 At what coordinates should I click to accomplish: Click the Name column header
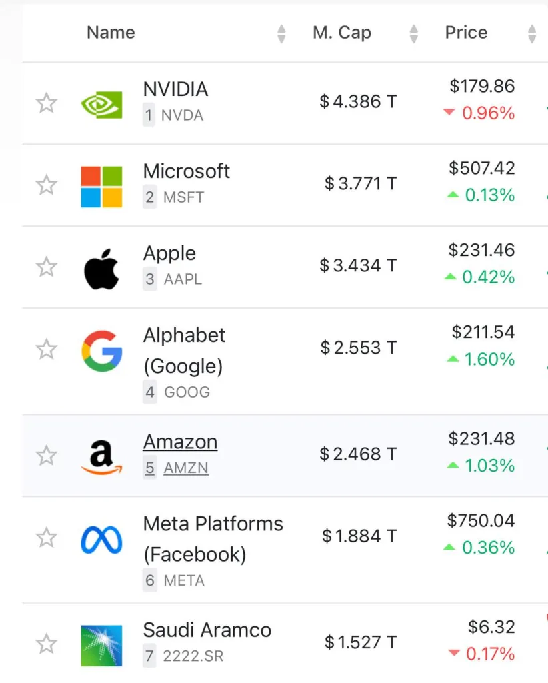111,33
